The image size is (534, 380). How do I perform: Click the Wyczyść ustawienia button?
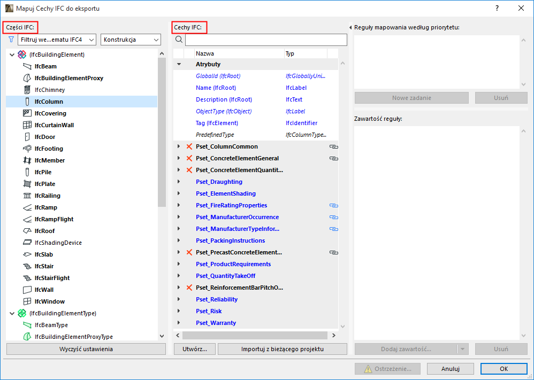86,349
